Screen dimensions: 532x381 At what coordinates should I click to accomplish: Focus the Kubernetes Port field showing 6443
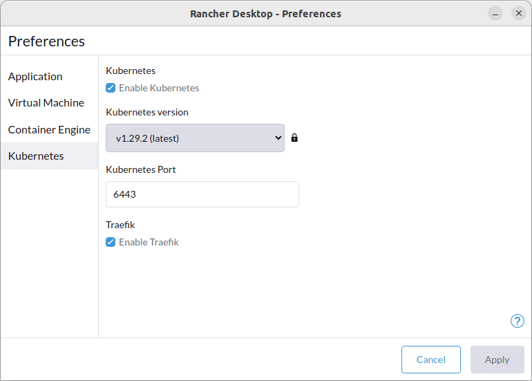202,194
